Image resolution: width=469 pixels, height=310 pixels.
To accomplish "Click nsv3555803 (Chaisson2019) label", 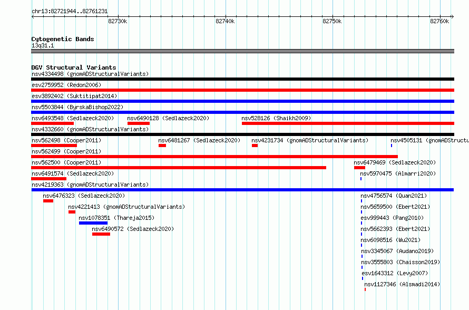I will 401,262.
